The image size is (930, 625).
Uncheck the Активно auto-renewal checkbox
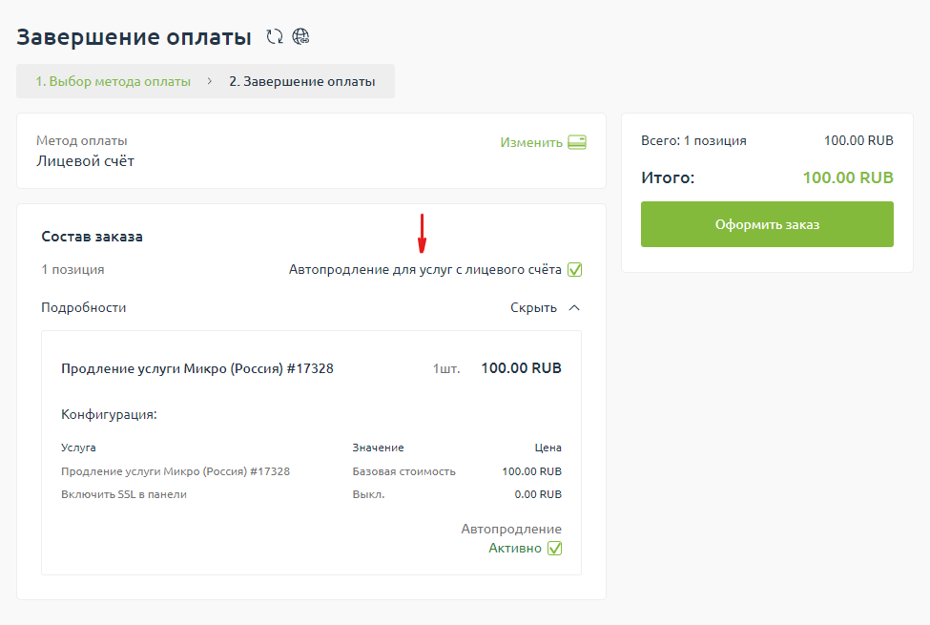tap(554, 549)
